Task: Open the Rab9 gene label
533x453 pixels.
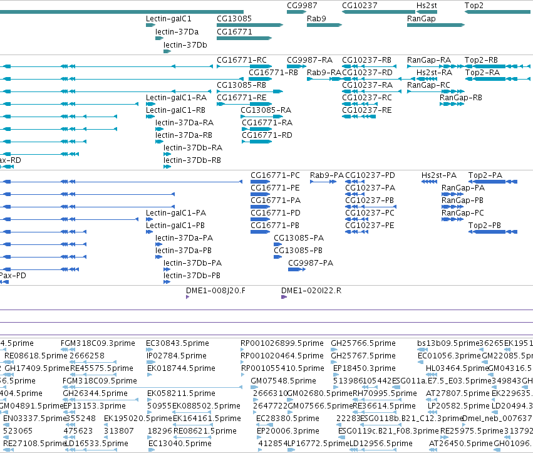Action: (316, 19)
